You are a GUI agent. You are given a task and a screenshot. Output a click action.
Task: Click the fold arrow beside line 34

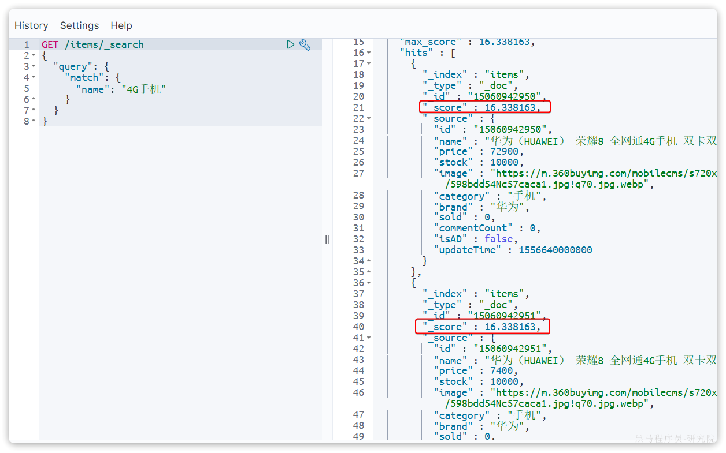[368, 261]
